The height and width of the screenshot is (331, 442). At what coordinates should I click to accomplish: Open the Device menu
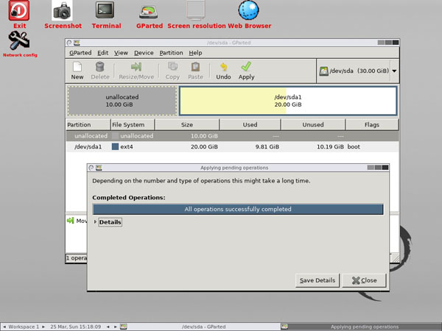pyautogui.click(x=144, y=53)
